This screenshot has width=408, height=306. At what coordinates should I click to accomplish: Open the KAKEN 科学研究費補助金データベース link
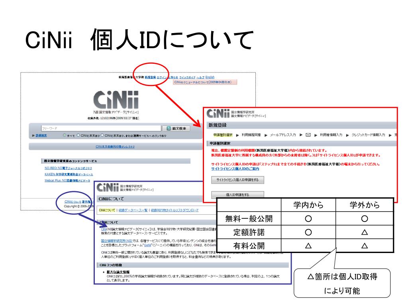pyautogui.click(x=69, y=175)
